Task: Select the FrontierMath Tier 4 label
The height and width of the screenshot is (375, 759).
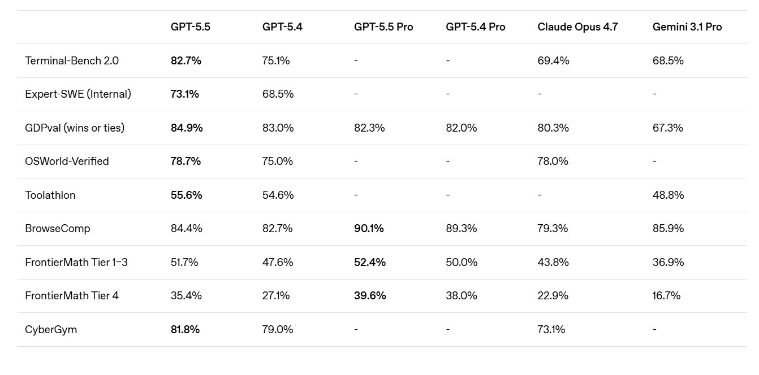Action: pyautogui.click(x=71, y=295)
